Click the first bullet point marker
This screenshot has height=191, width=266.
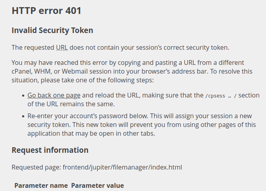(x=23, y=96)
